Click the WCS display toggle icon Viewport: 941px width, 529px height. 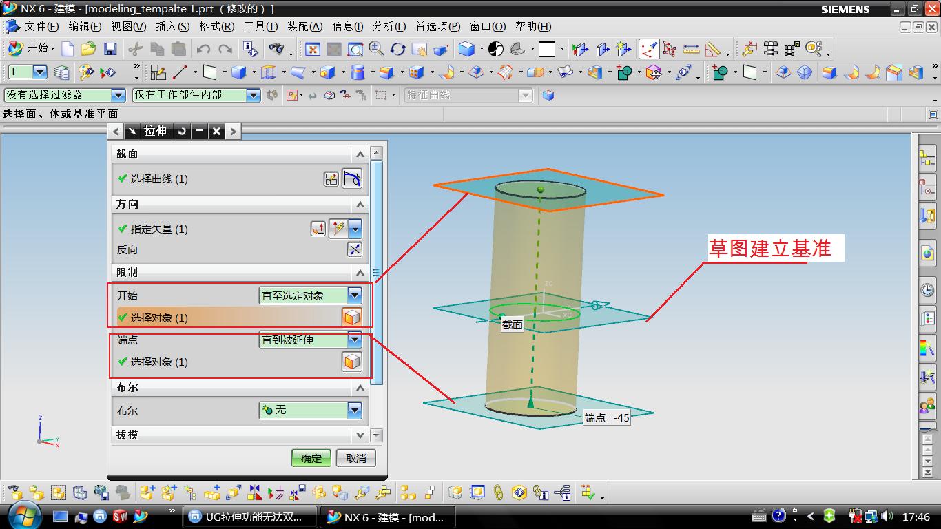click(648, 49)
